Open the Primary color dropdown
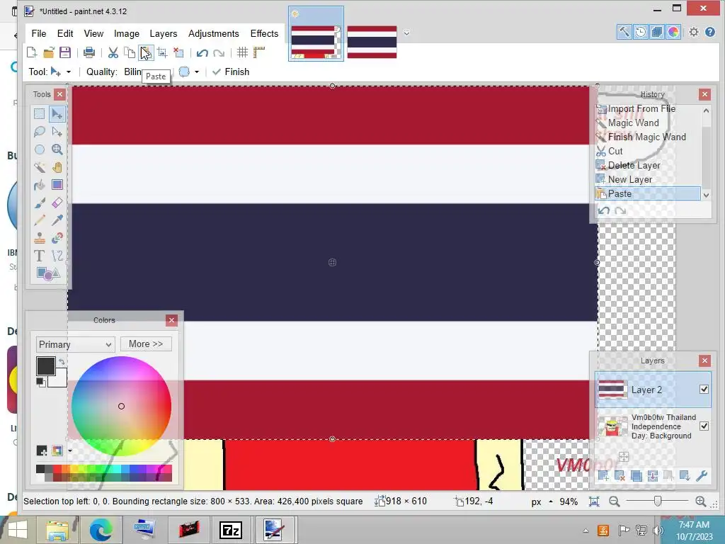725x544 pixels. [x=75, y=344]
